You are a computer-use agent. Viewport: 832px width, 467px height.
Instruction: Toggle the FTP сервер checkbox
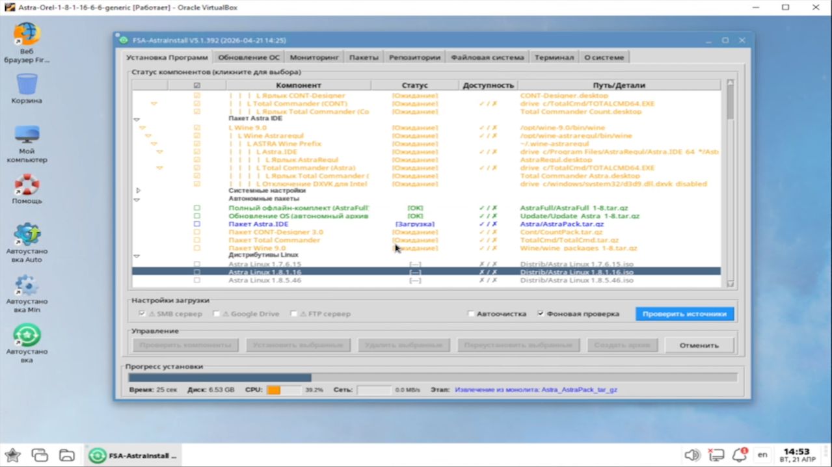point(294,314)
